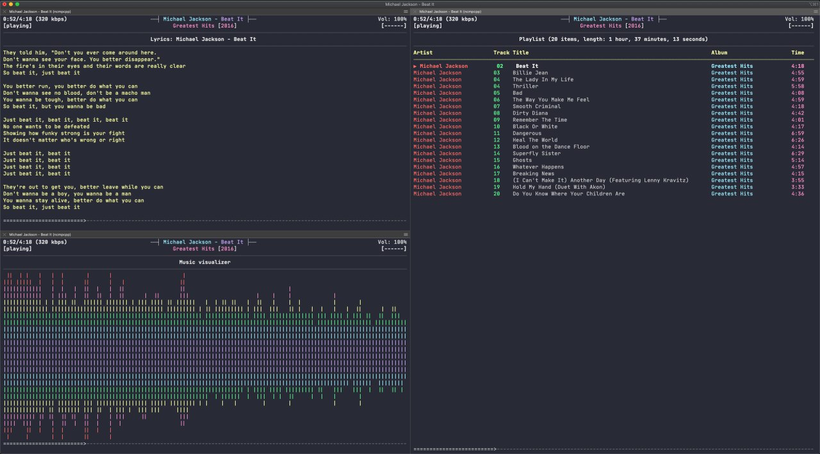This screenshot has width=820, height=454.
Task: Click the [------] flags indicator in visualizer pane
Action: point(394,248)
